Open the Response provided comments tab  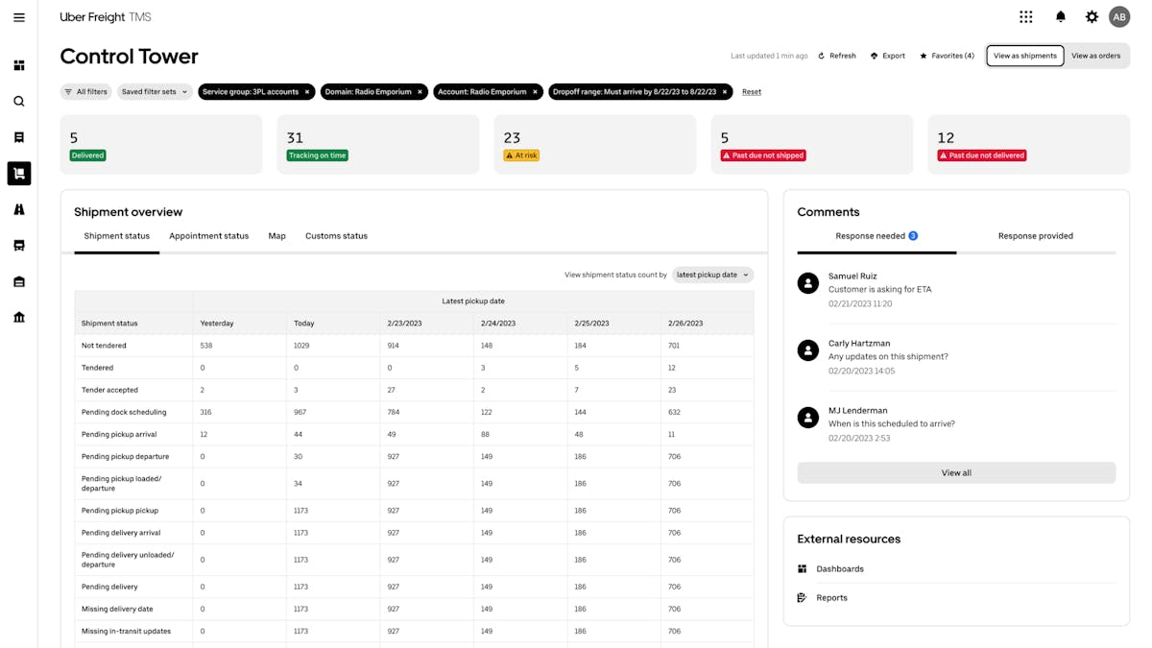1035,235
